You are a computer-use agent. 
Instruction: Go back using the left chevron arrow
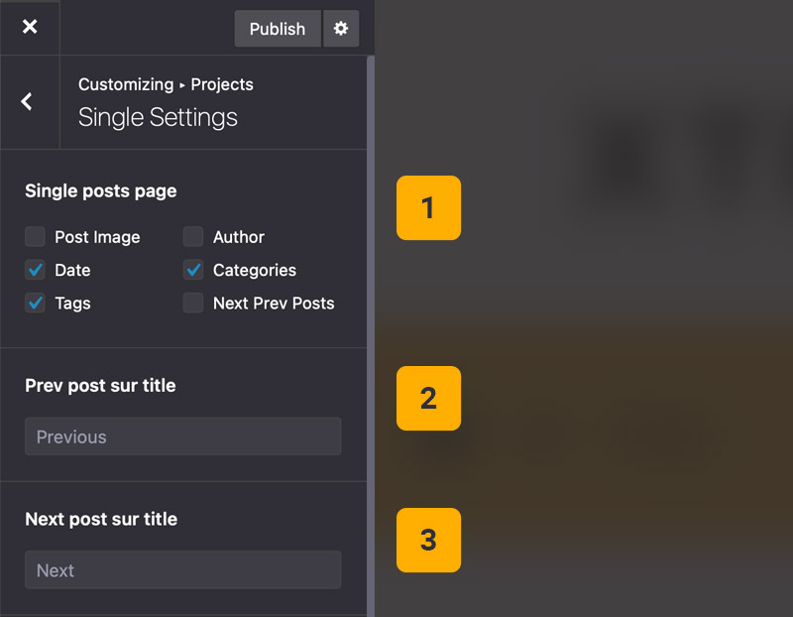(27, 101)
